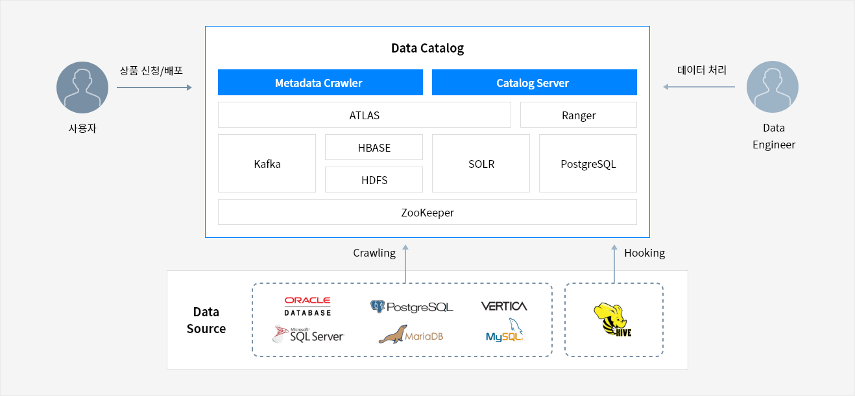
Task: Click the ZooKeeper component box
Action: tap(427, 212)
